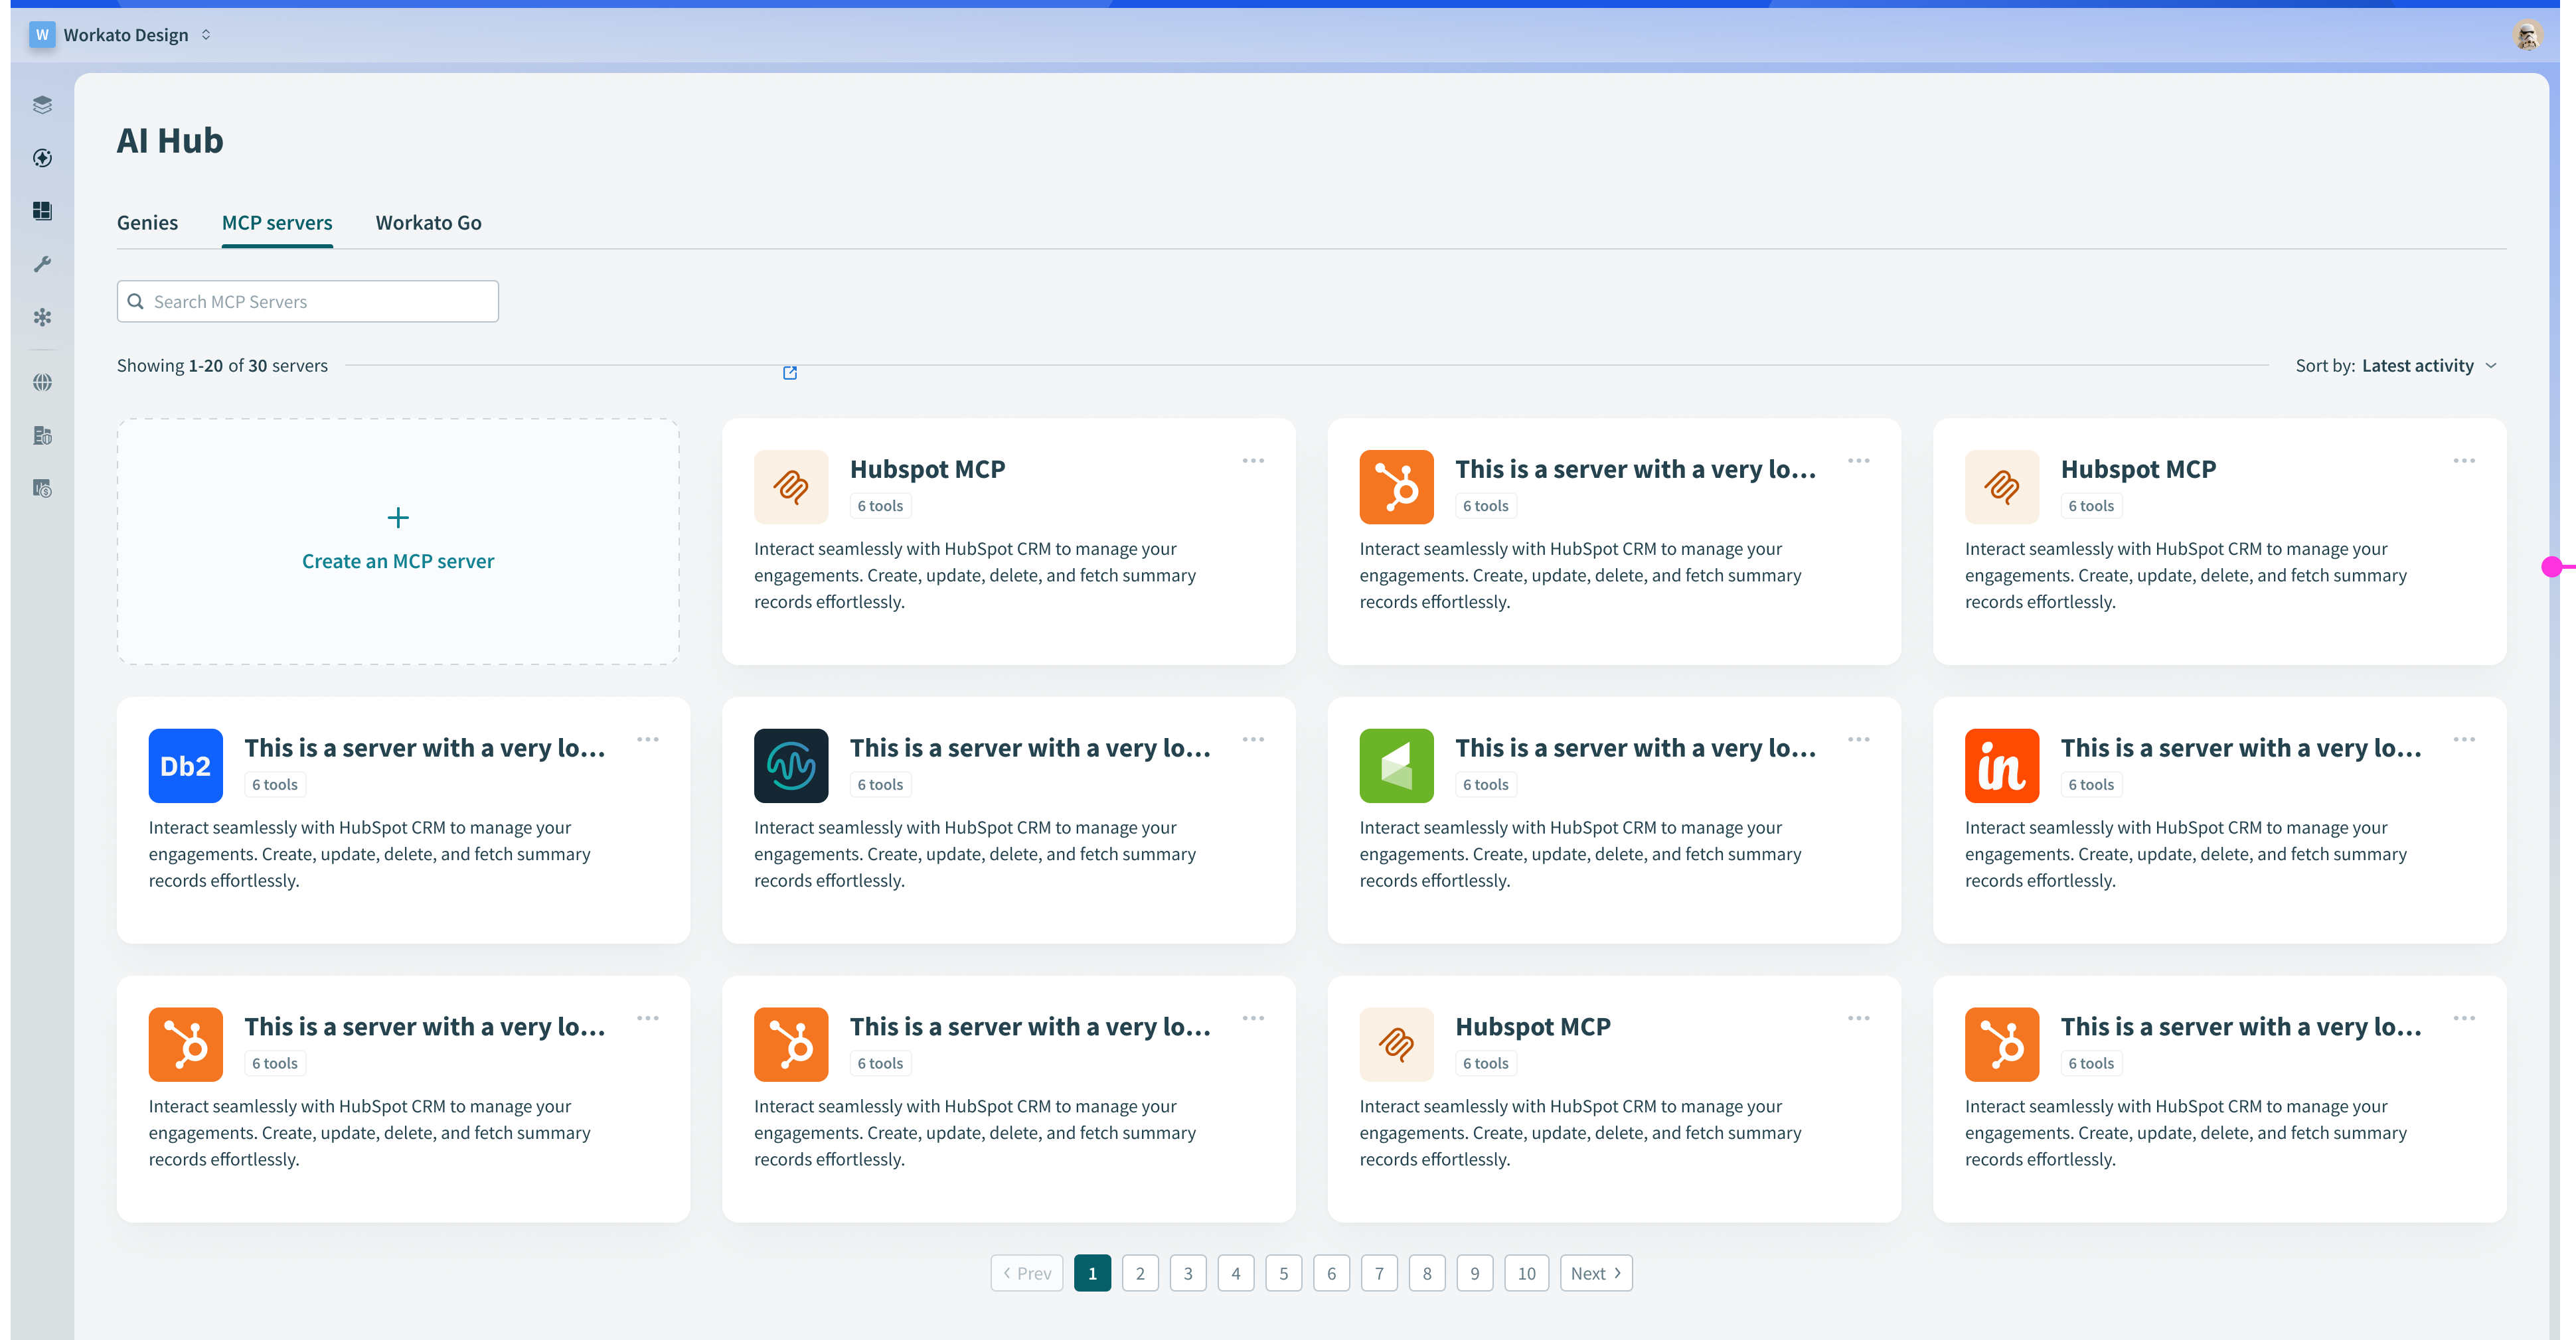Image resolution: width=2576 pixels, height=1340 pixels.
Task: Open the hub-and-spoke node icon in the sidebar
Action: (x=42, y=317)
